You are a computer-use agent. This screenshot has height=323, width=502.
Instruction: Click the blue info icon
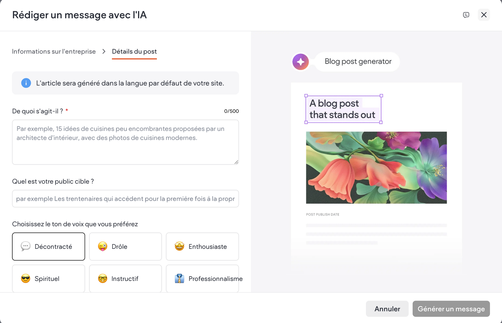[x=26, y=83]
